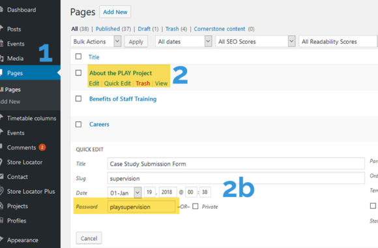
Task: Click Edit under About the PLAY Project
Action: pyautogui.click(x=94, y=84)
